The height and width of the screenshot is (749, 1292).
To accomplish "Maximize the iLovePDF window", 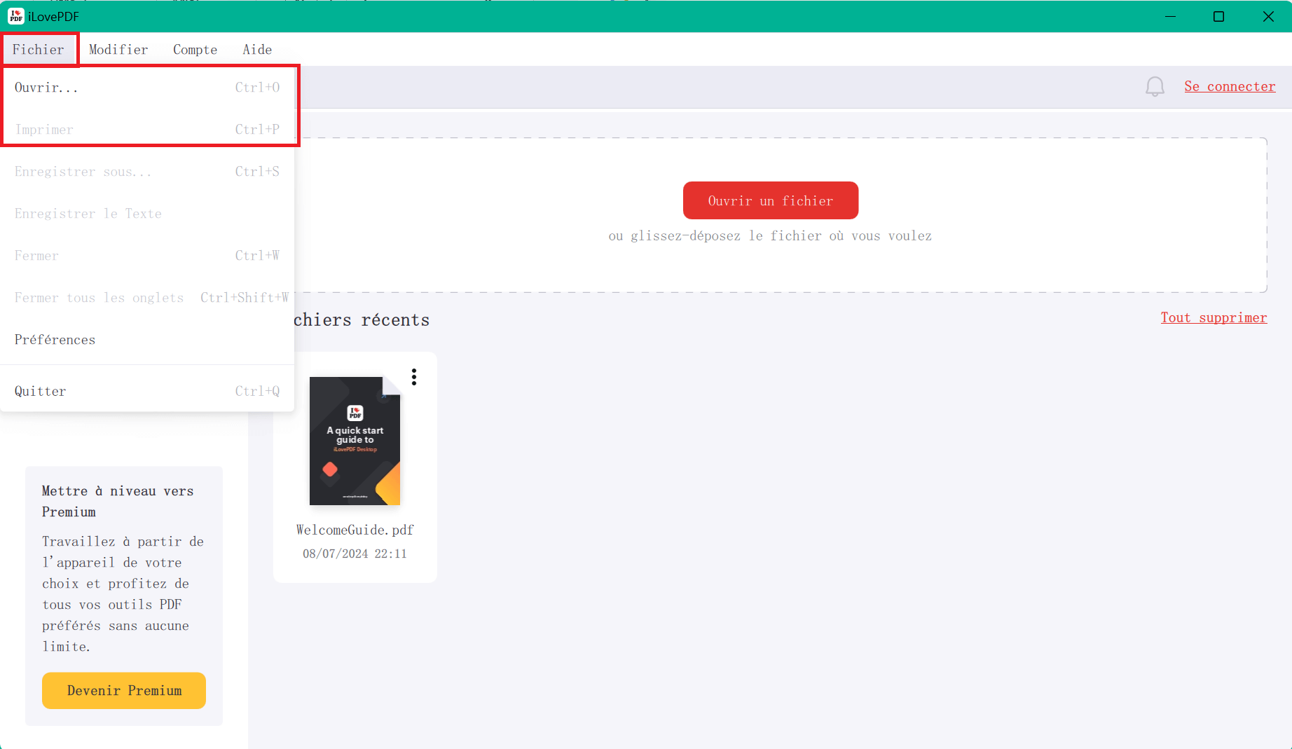I will coord(1219,16).
